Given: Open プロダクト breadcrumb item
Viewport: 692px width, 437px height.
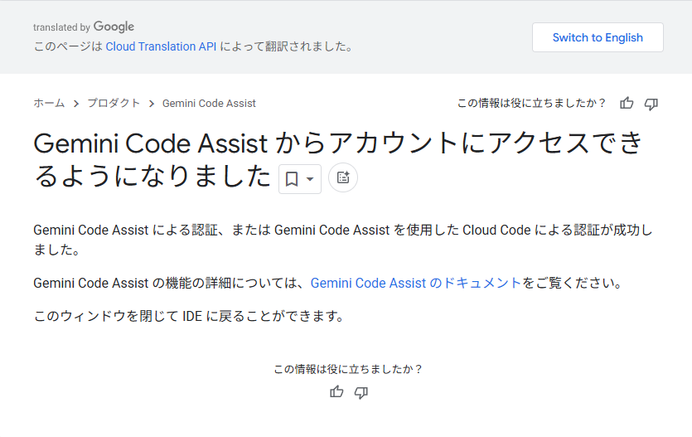Looking at the screenshot, I should tap(114, 104).
